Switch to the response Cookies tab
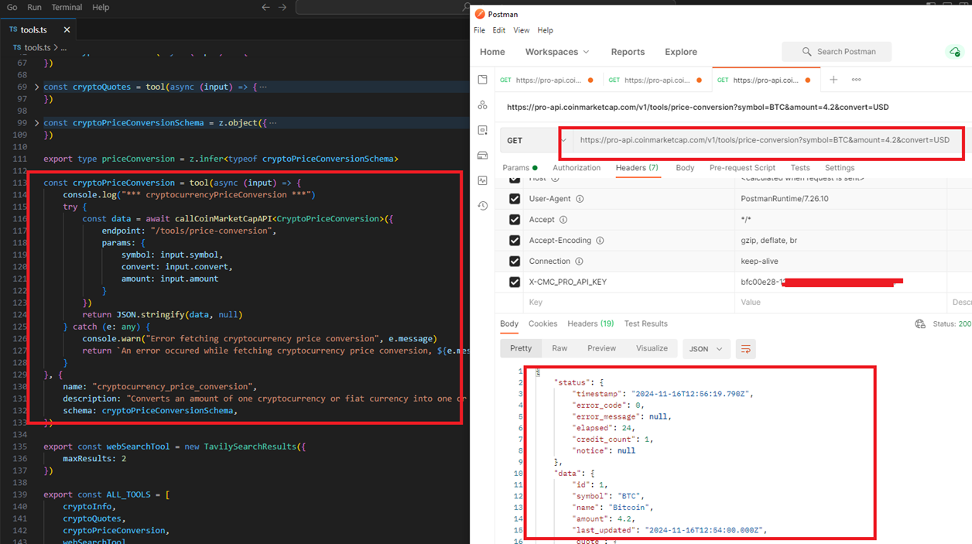The height and width of the screenshot is (544, 972). pyautogui.click(x=542, y=324)
